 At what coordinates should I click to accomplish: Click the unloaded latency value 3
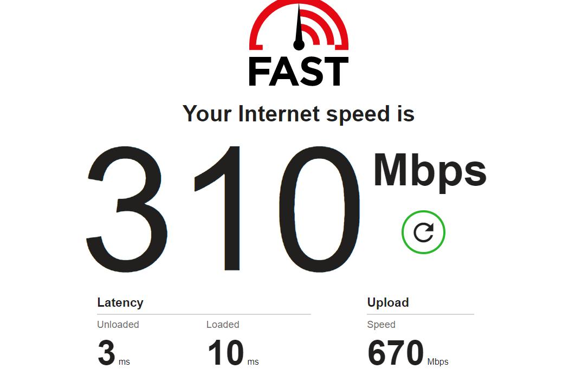107,352
